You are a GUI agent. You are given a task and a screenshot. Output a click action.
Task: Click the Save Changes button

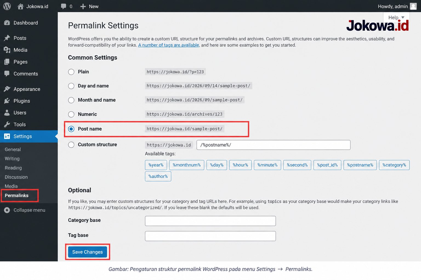(x=87, y=252)
